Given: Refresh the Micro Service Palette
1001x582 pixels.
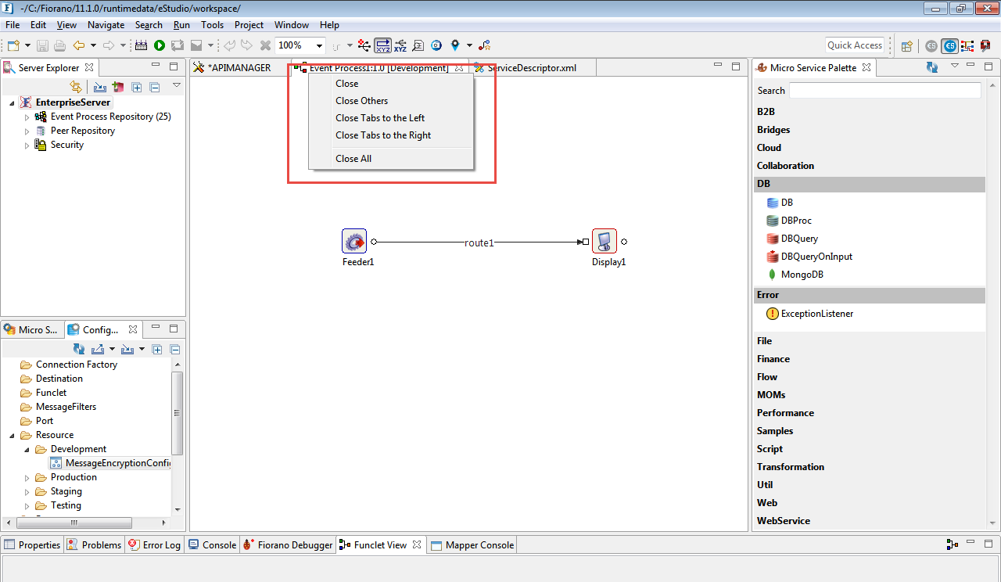Looking at the screenshot, I should pos(932,68).
